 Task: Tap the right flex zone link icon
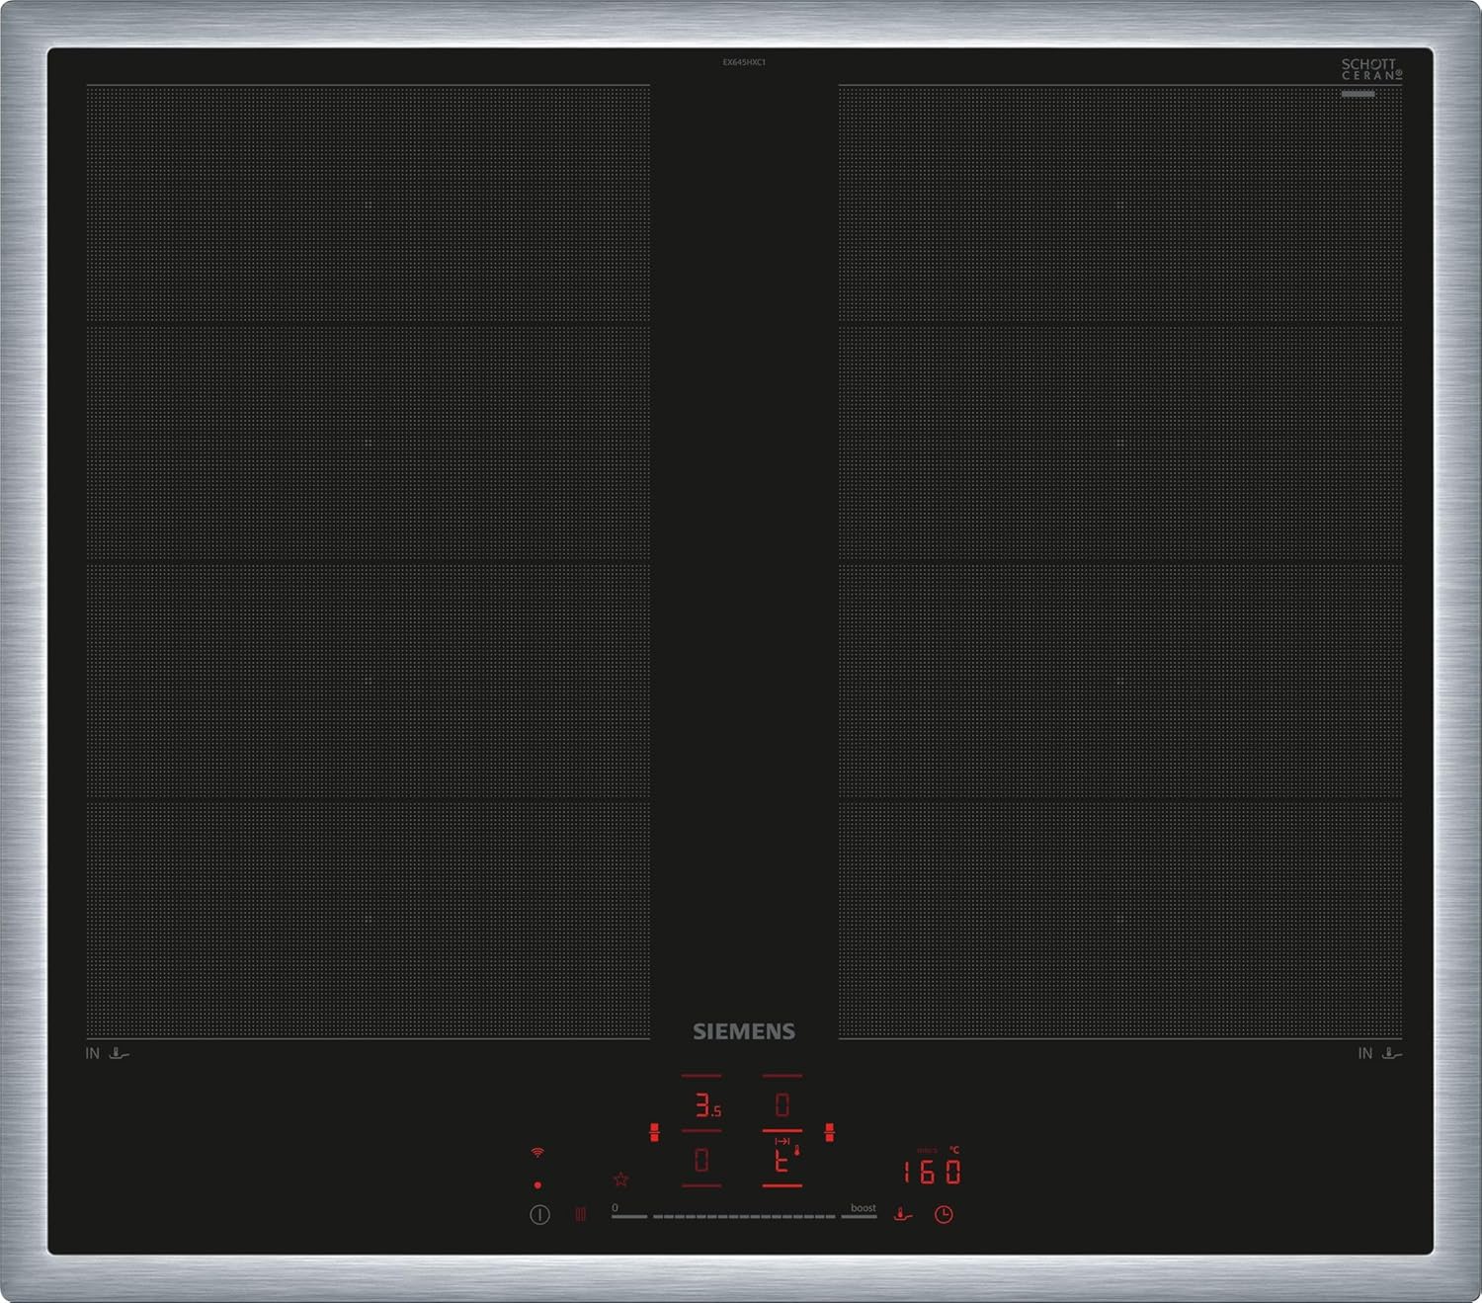coord(829,1133)
